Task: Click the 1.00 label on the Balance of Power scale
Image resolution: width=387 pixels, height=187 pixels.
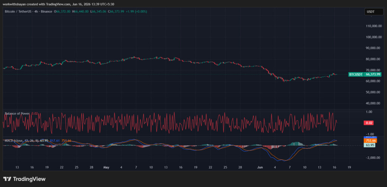Action: coord(369,112)
